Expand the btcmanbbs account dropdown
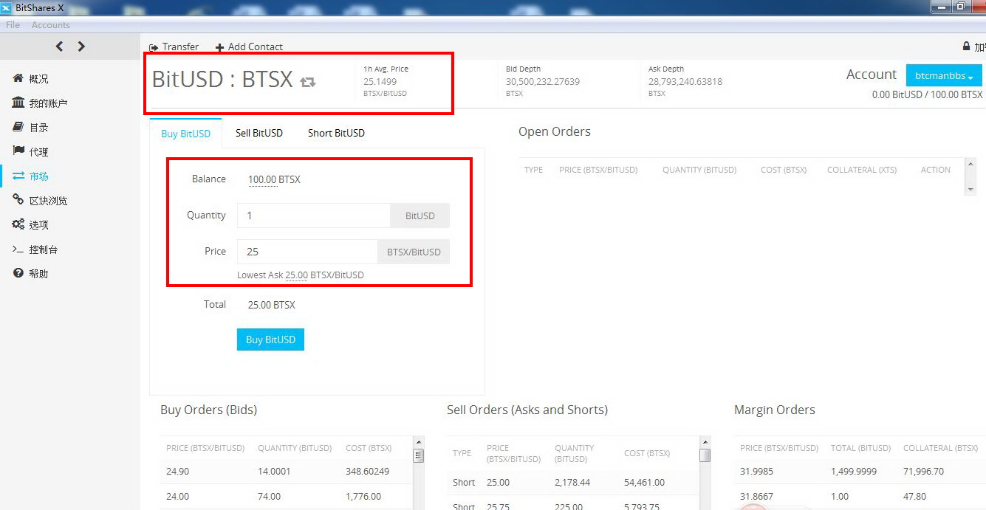Image resolution: width=986 pixels, height=510 pixels. coord(944,75)
